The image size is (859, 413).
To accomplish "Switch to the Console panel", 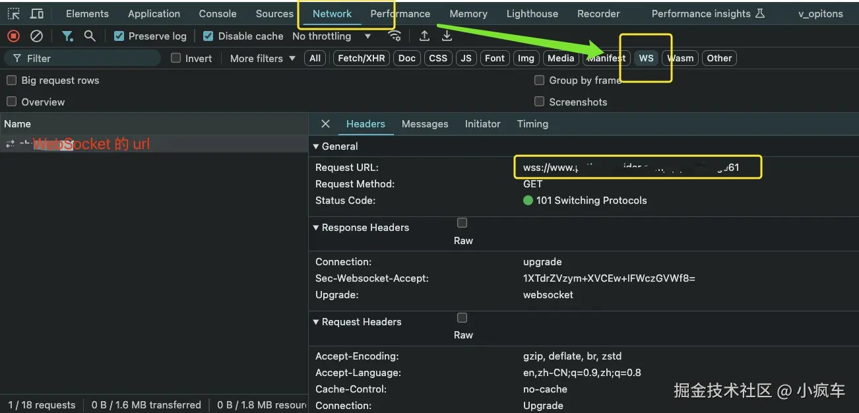I will tap(218, 14).
